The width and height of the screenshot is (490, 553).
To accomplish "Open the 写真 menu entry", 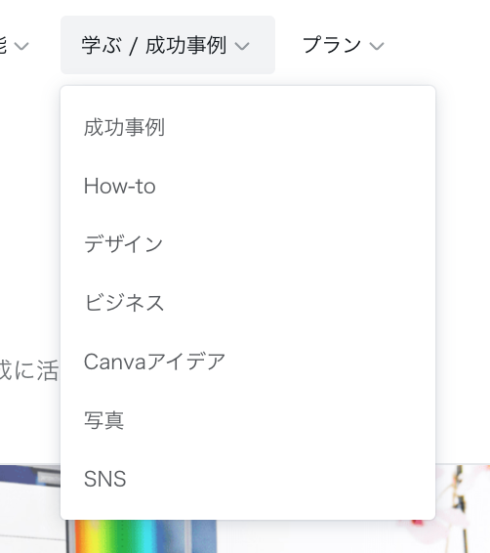I will coord(103,420).
